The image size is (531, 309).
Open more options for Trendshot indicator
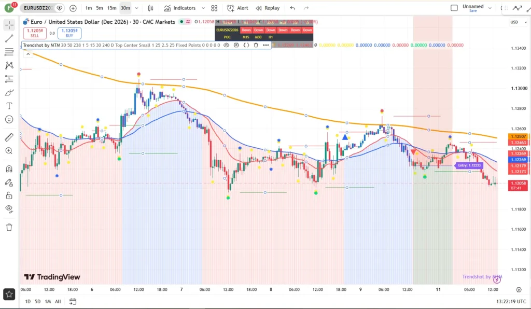[x=266, y=45]
